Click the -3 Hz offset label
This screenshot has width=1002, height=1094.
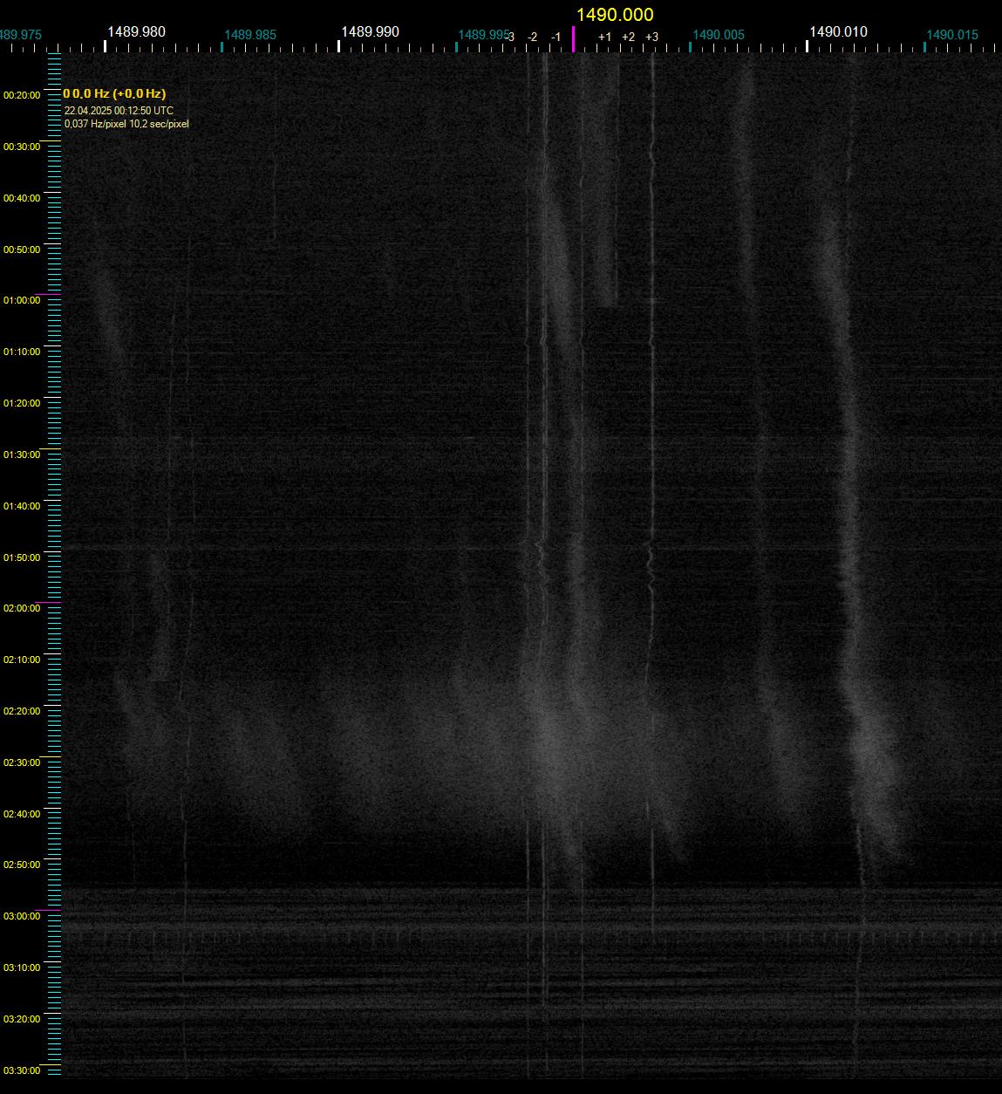510,37
